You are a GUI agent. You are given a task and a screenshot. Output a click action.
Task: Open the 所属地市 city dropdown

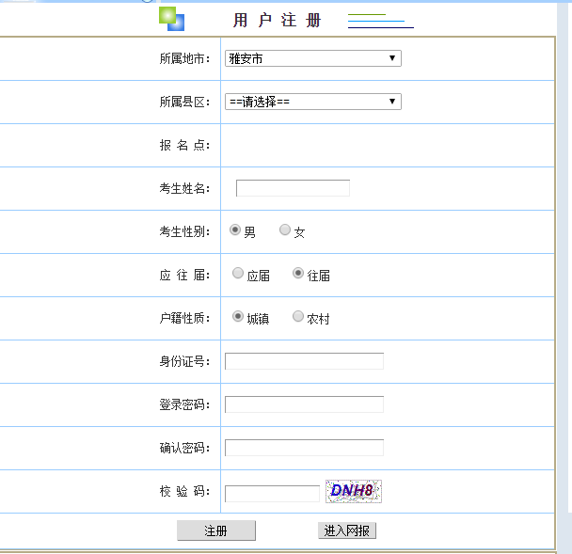(312, 58)
